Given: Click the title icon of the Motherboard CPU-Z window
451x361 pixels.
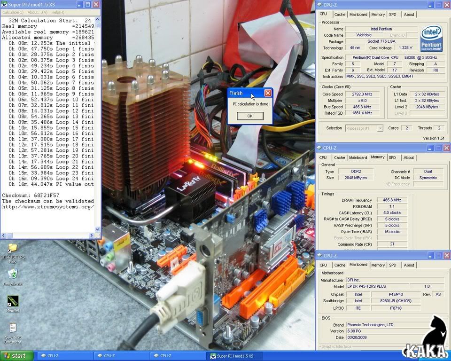Looking at the screenshot, I should point(319,255).
